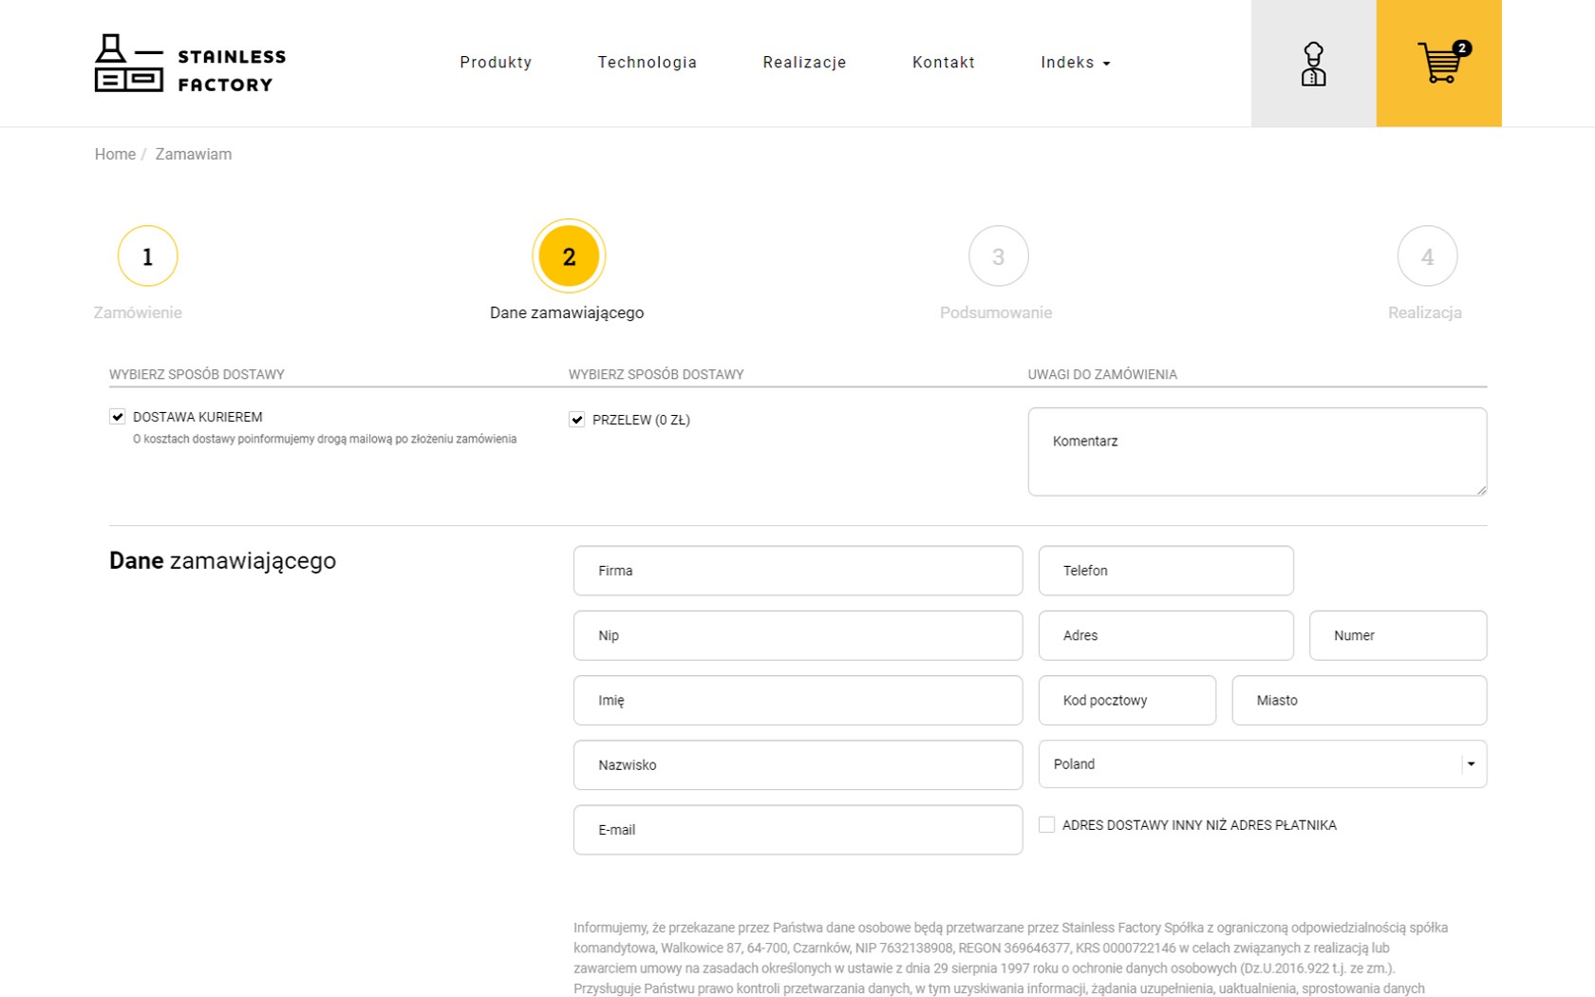Click the Stainless Factory logo

pyautogui.click(x=190, y=64)
